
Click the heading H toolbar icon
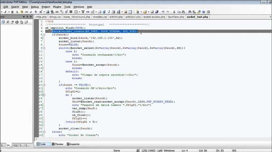pos(41,12)
